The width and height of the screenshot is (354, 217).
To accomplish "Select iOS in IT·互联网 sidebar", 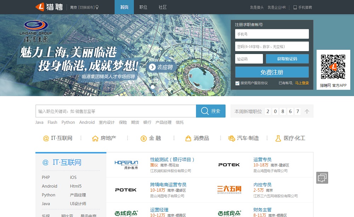I will (73, 177).
